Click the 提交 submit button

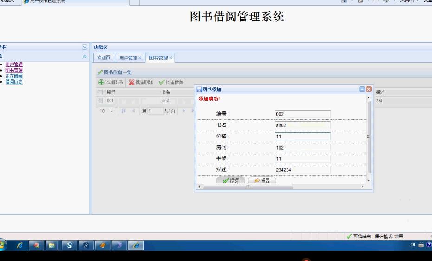230,181
